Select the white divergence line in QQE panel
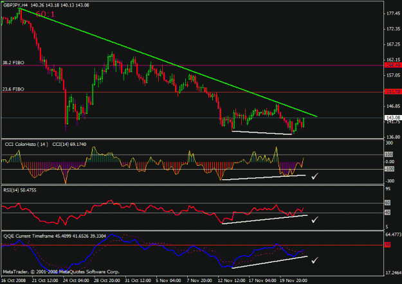Screen dimensions: 402x284 pos(270,262)
